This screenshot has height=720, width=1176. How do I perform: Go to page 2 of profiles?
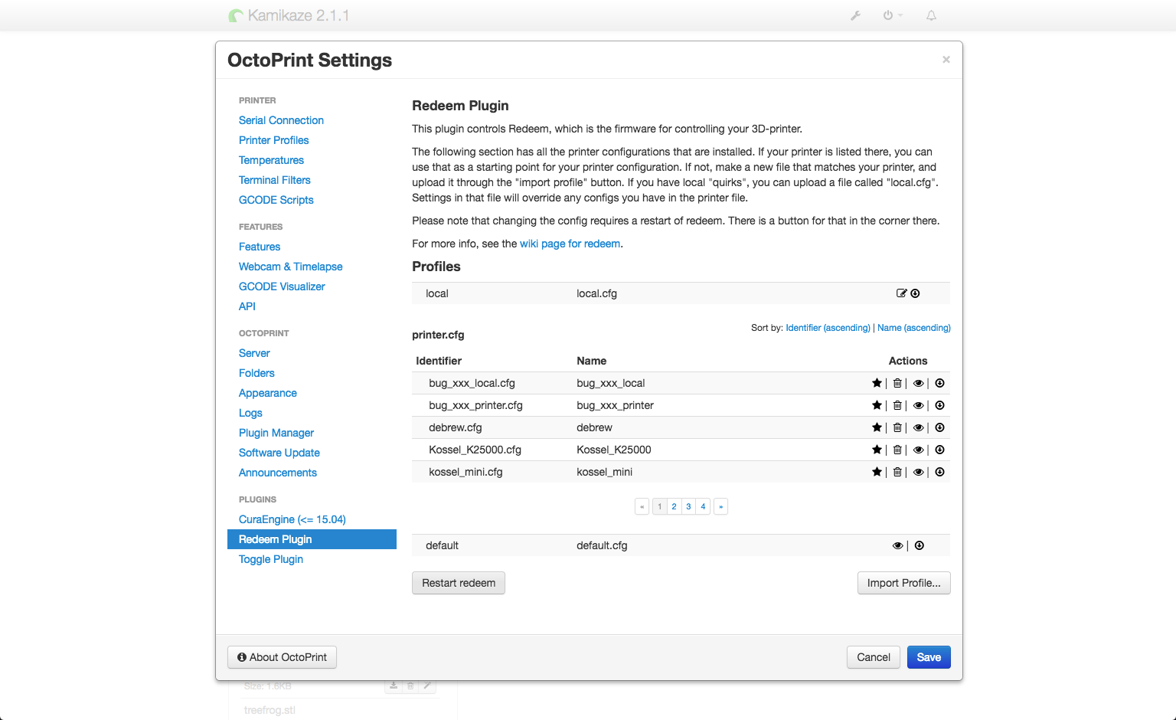click(x=674, y=506)
